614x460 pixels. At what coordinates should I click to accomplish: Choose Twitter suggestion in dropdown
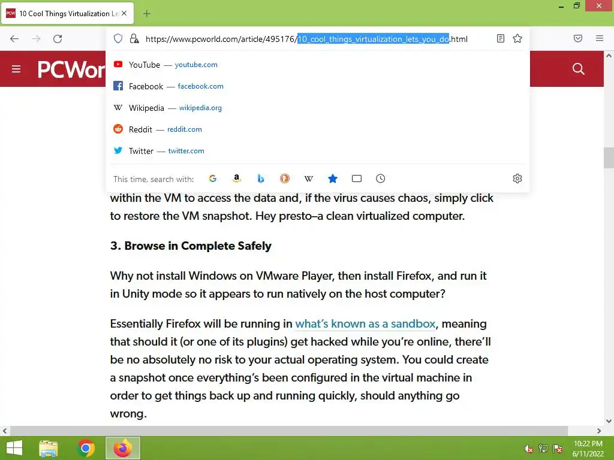tap(318, 150)
